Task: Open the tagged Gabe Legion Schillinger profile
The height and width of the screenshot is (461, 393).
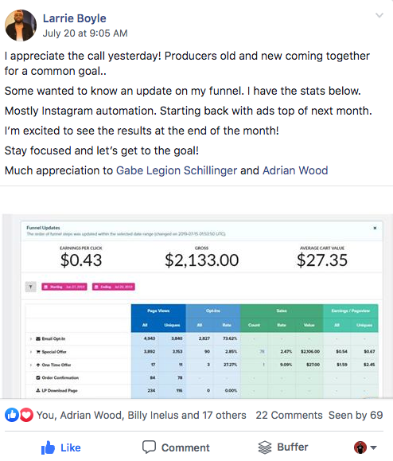Action: pos(177,170)
